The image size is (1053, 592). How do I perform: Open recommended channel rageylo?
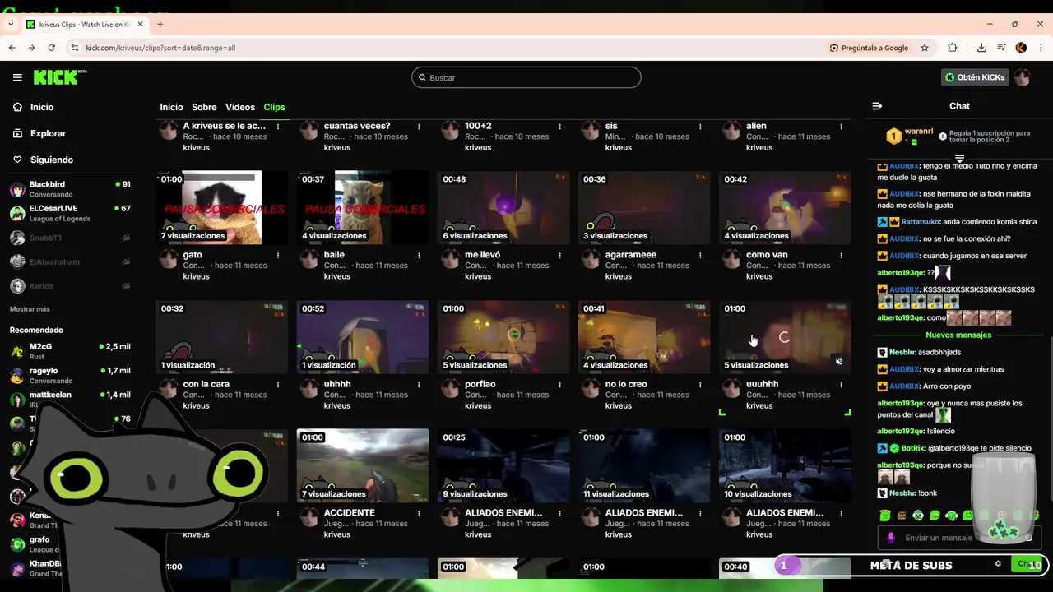[70, 375]
